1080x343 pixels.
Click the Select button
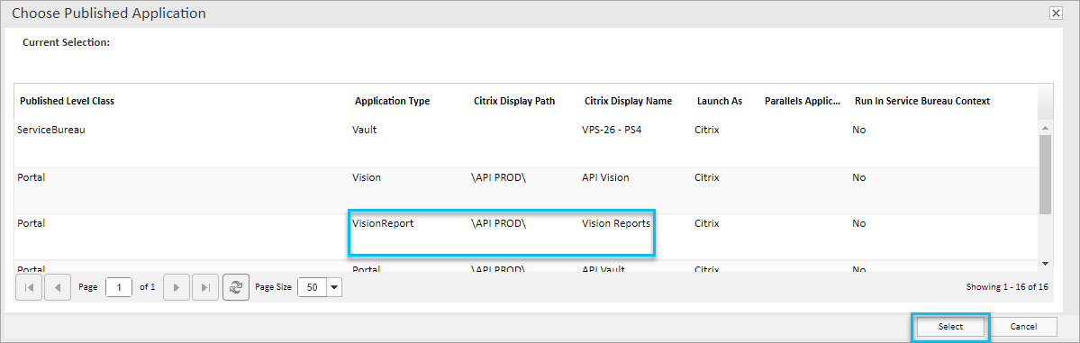[x=950, y=327]
